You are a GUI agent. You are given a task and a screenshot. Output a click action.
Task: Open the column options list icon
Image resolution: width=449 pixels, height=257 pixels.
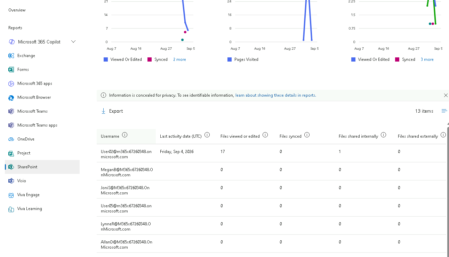[x=444, y=111]
